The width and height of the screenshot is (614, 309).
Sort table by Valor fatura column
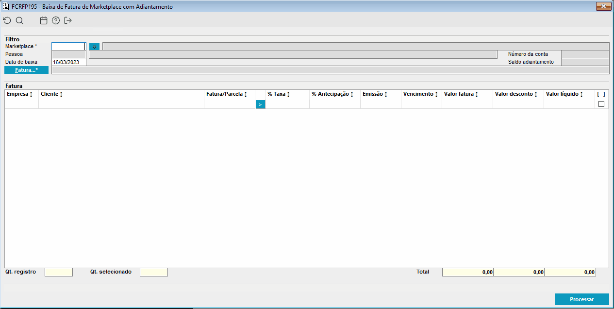click(461, 94)
